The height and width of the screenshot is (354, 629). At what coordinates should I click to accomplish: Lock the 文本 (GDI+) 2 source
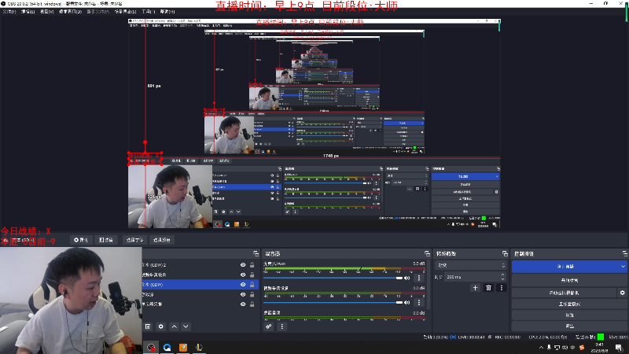coord(252,265)
